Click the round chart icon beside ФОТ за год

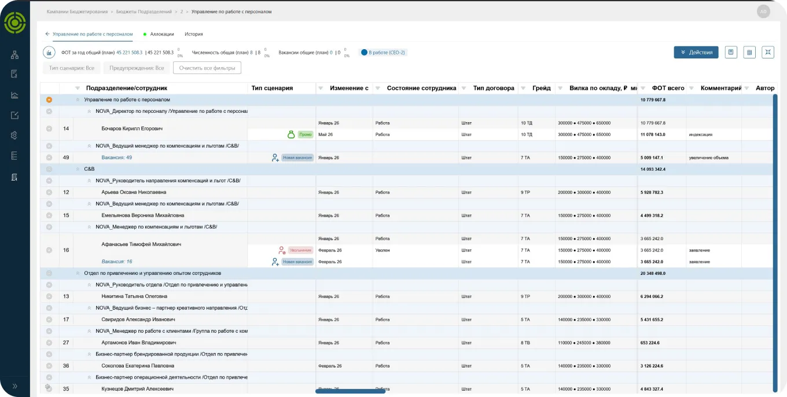coord(49,53)
